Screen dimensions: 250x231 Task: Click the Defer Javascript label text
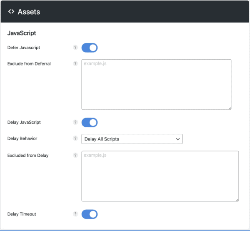[24, 48]
